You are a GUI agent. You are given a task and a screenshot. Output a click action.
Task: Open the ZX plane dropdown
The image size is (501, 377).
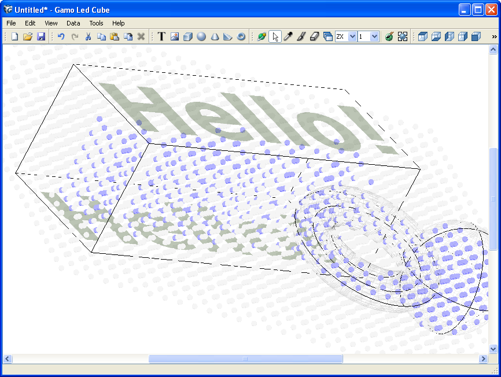[352, 36]
